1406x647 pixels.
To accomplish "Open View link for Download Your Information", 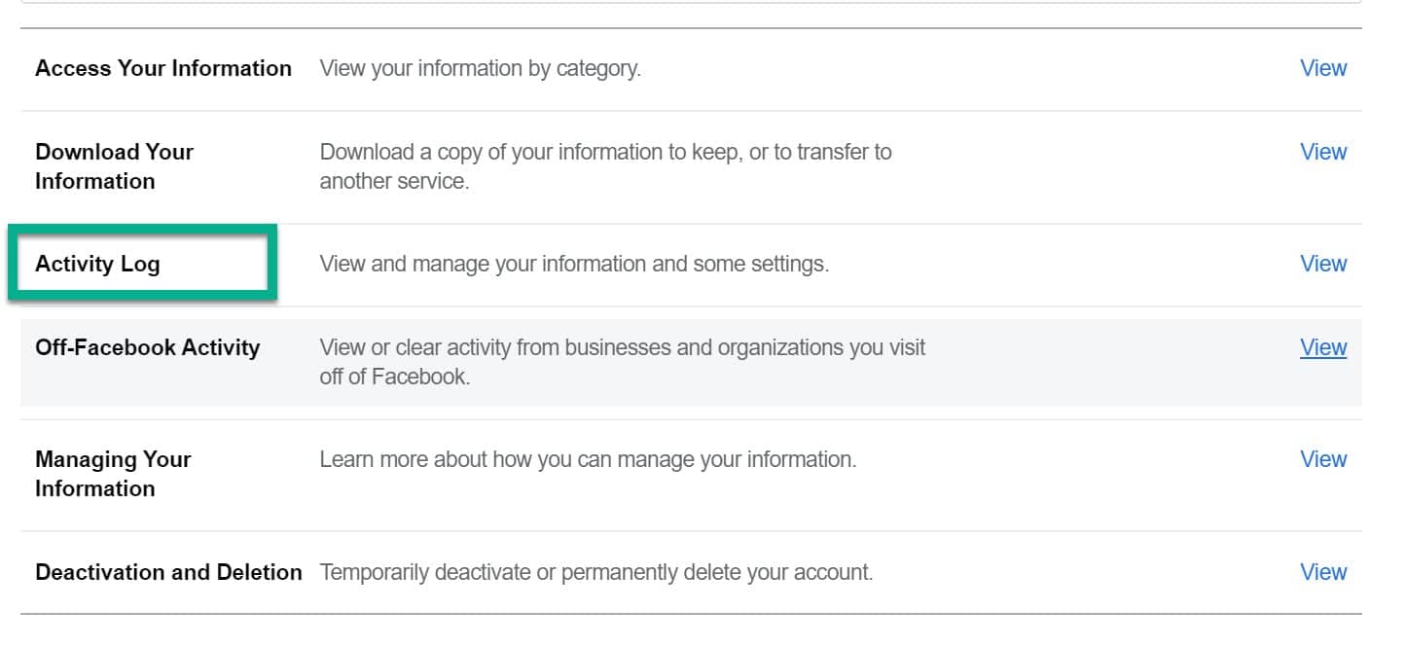I will point(1323,152).
